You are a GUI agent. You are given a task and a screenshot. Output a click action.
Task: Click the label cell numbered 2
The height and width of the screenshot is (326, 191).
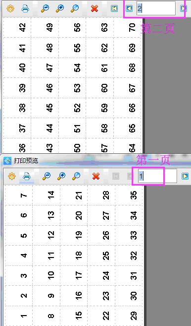pos(19,295)
